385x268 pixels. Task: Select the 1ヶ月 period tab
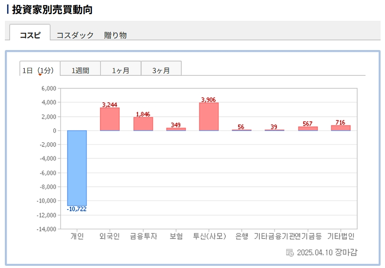pos(121,70)
